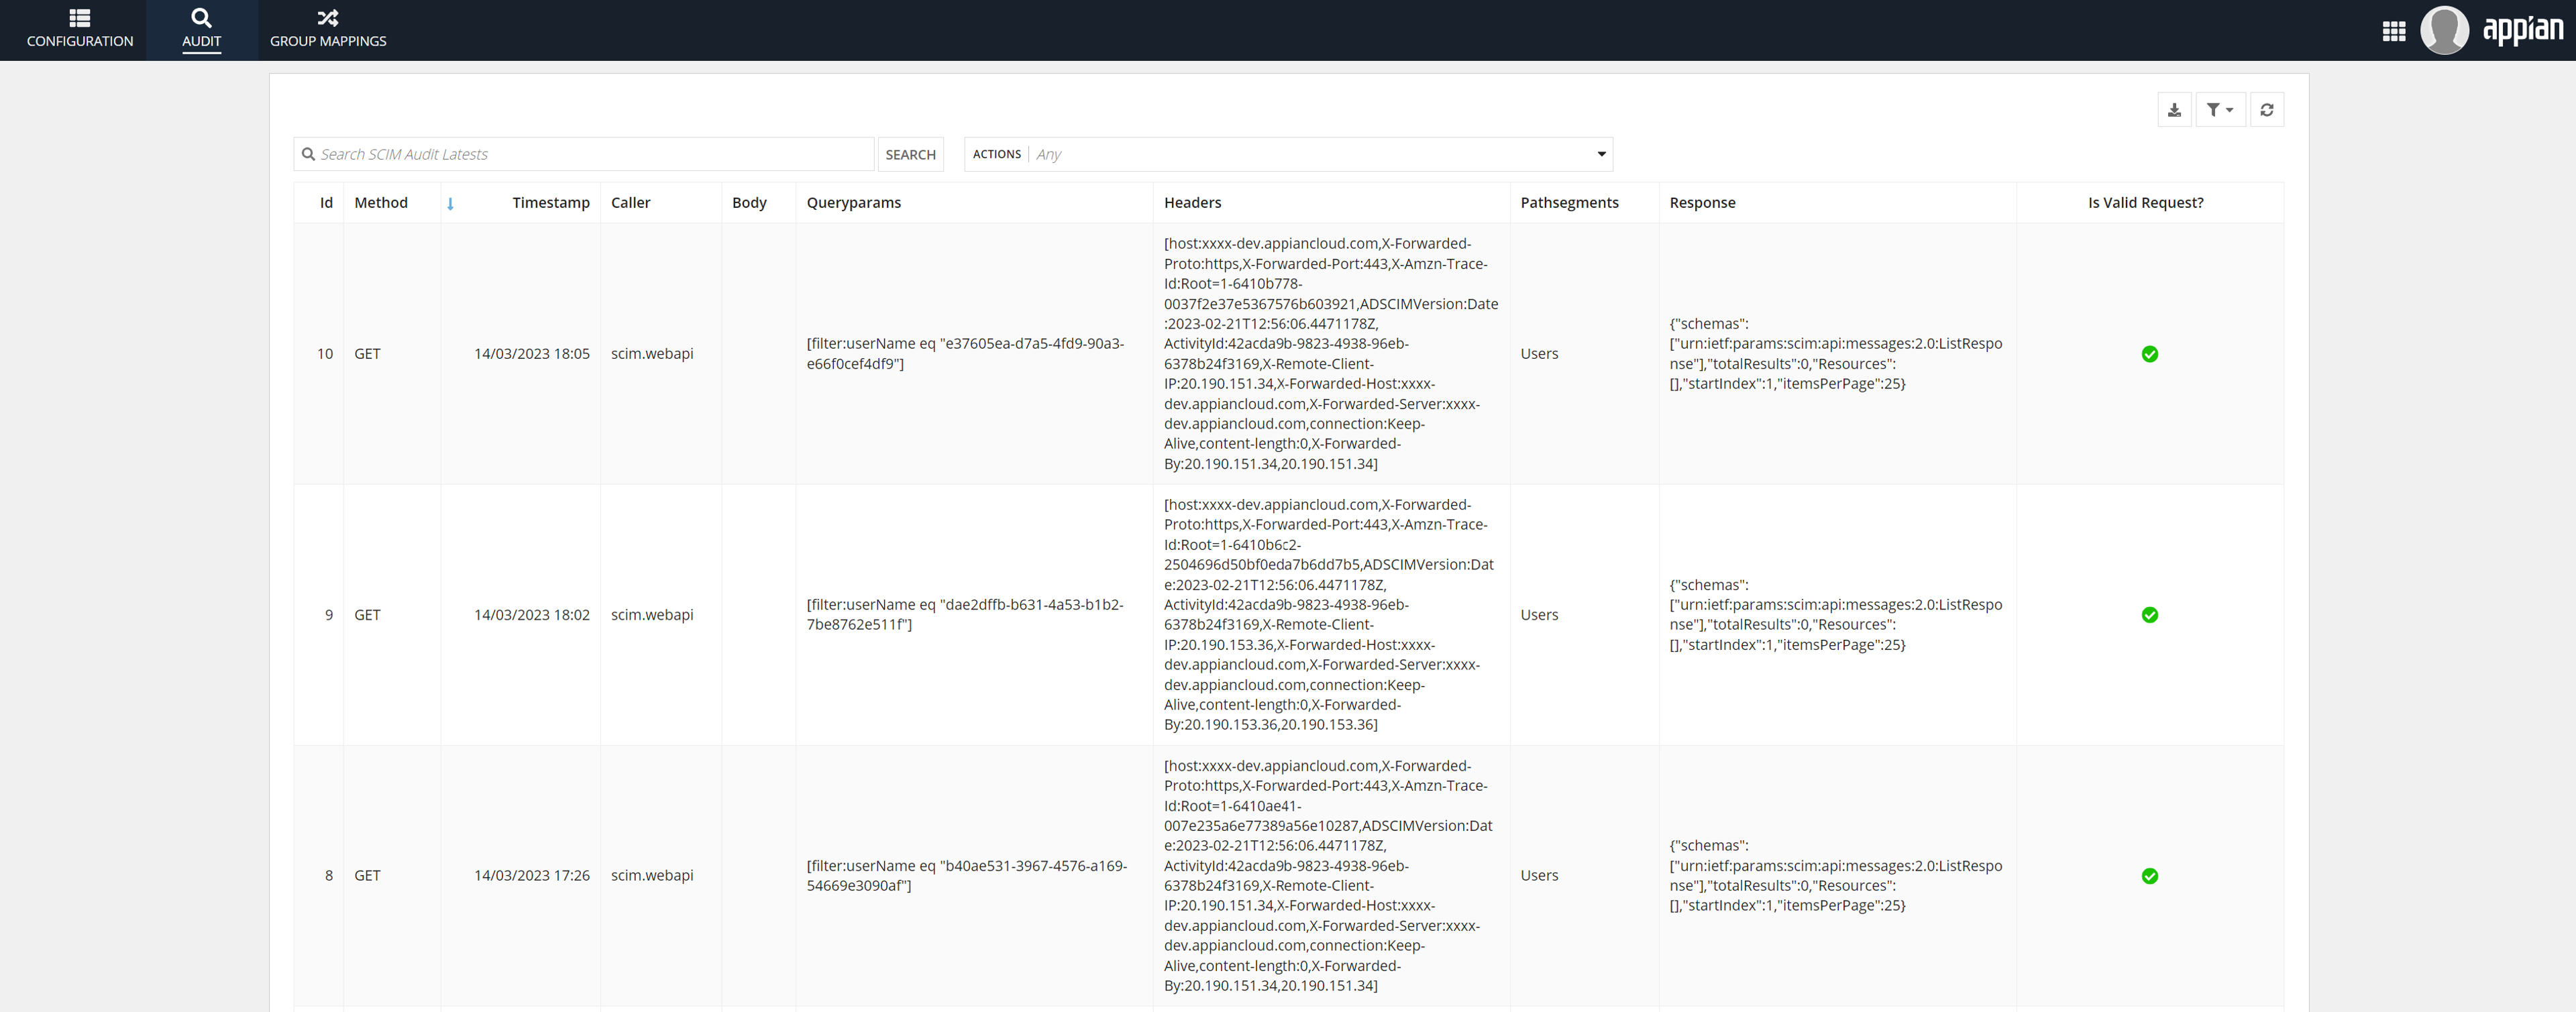This screenshot has width=2576, height=1012.
Task: Select Id cell 10
Action: point(325,354)
